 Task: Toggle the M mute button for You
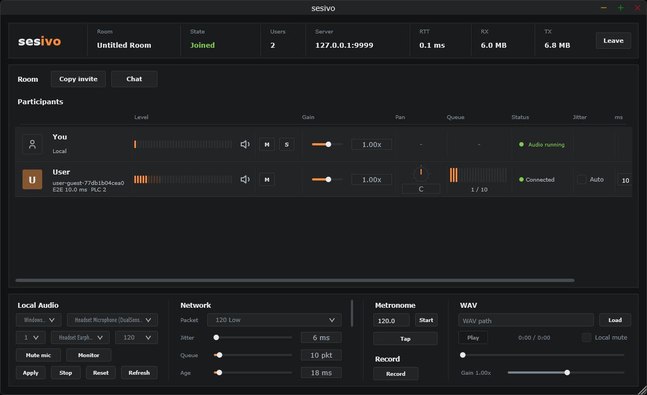[x=267, y=144]
